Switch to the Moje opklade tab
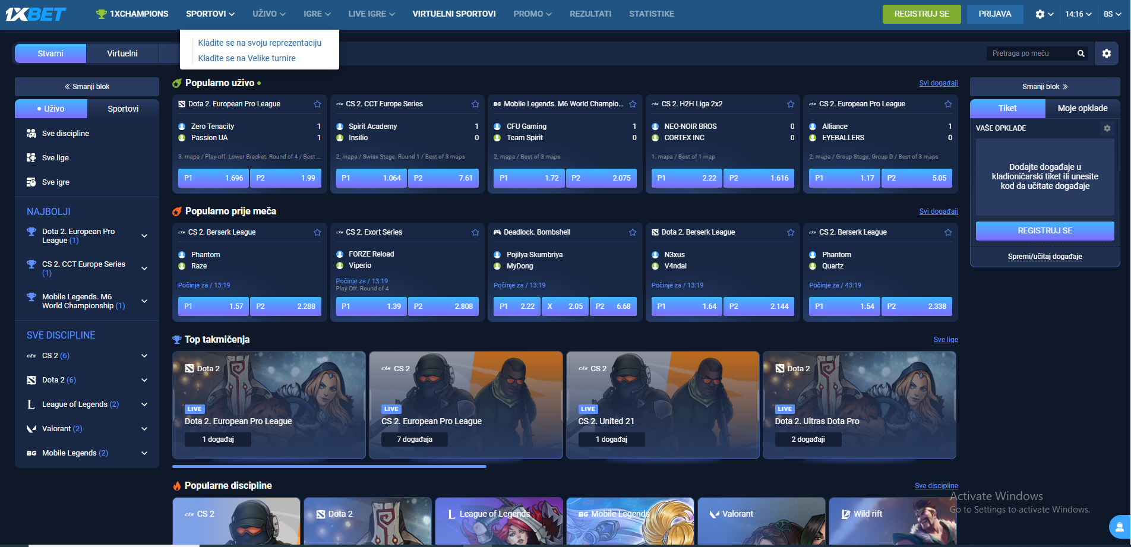The width and height of the screenshot is (1131, 547). click(x=1082, y=108)
